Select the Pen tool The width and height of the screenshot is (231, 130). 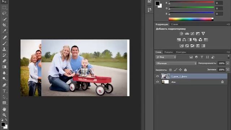[4, 85]
